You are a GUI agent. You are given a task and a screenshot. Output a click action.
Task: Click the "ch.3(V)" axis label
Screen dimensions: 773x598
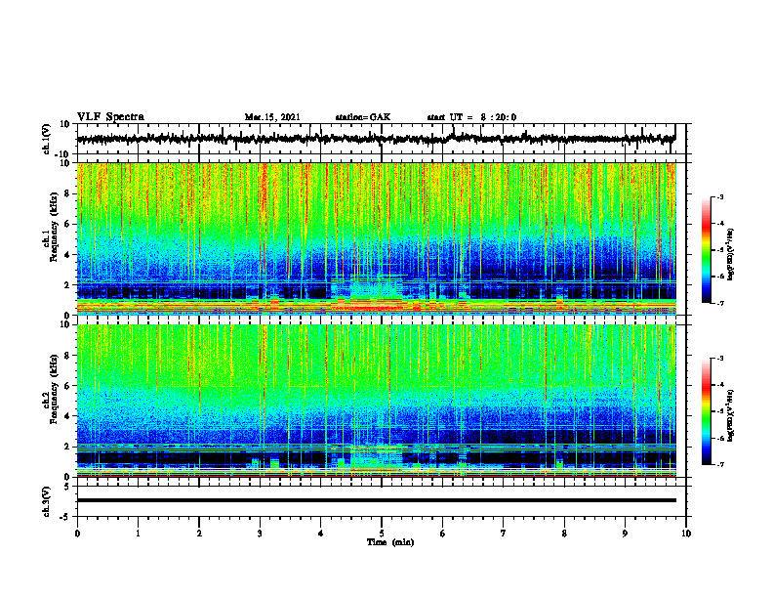coord(47,501)
